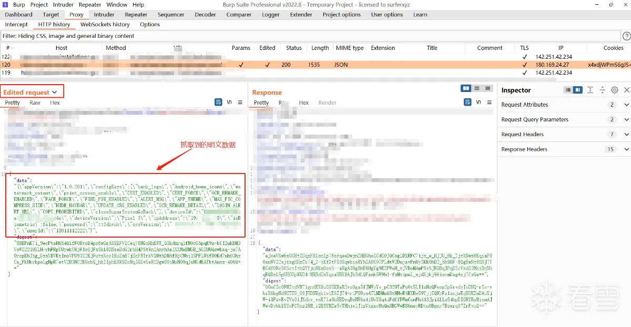
Task: Open the WebSockets history sub-tab
Action: pyautogui.click(x=105, y=24)
